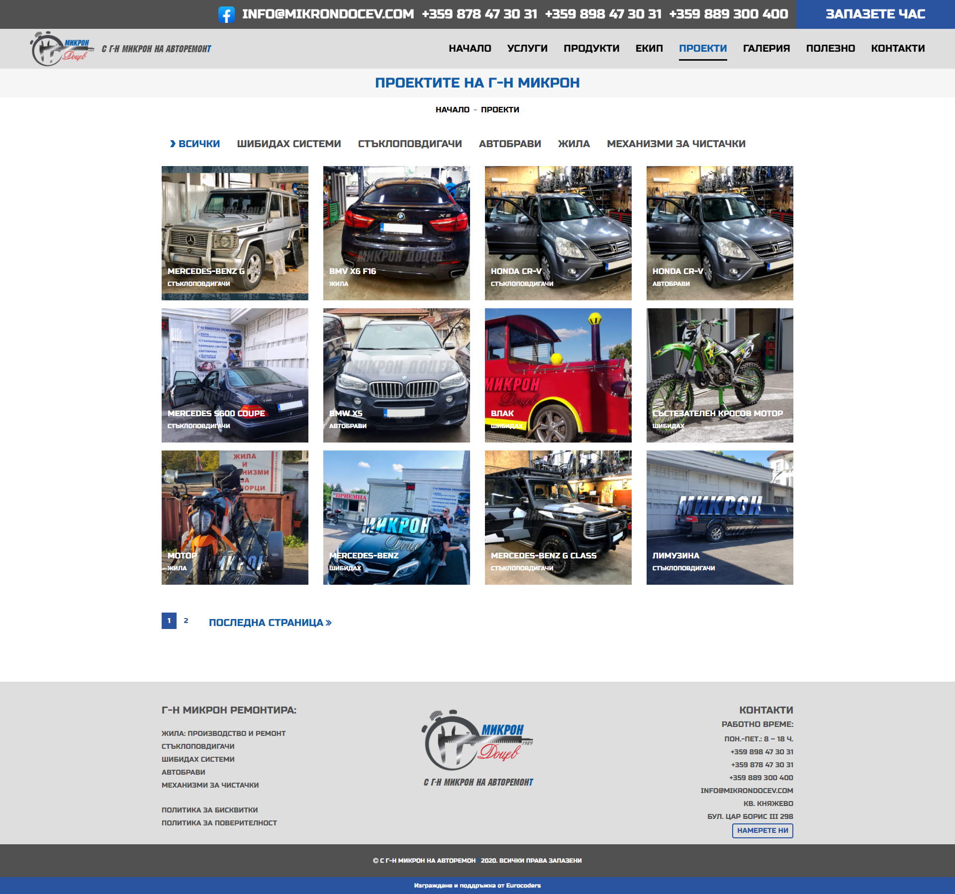Filter projects by ЖИЛА
This screenshot has height=894, width=955.
[x=574, y=144]
